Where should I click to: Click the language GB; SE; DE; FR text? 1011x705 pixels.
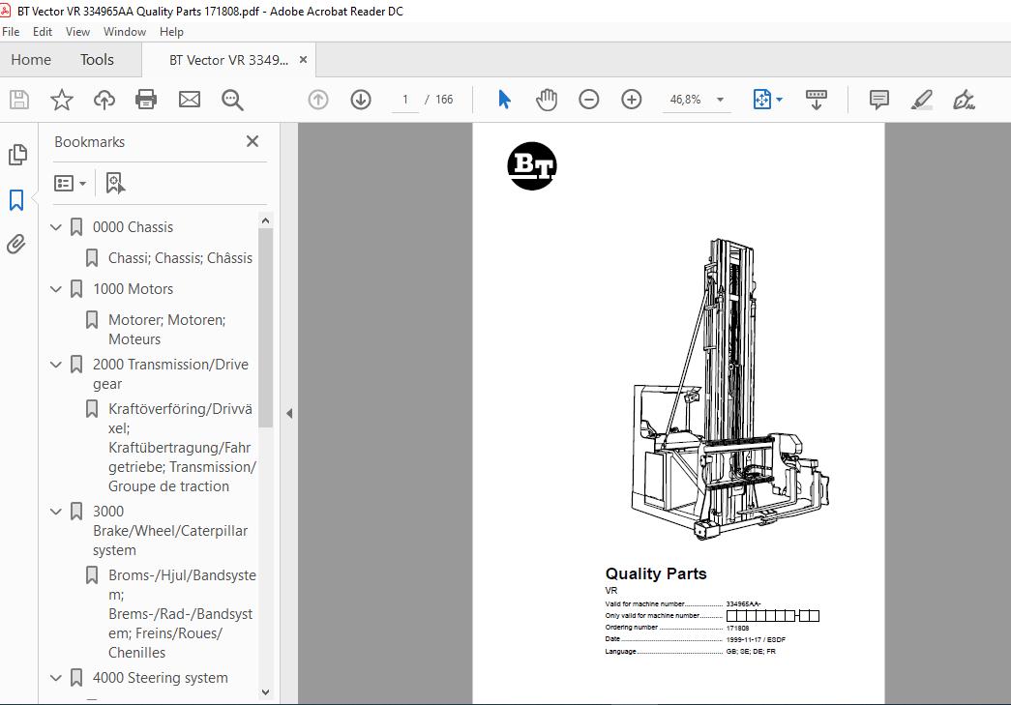point(751,652)
